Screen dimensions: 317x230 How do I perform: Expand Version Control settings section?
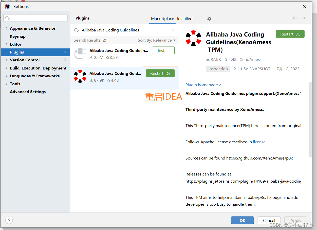point(7,60)
